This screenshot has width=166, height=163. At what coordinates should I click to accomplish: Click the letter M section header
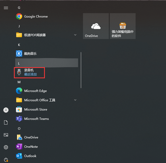[19, 82]
